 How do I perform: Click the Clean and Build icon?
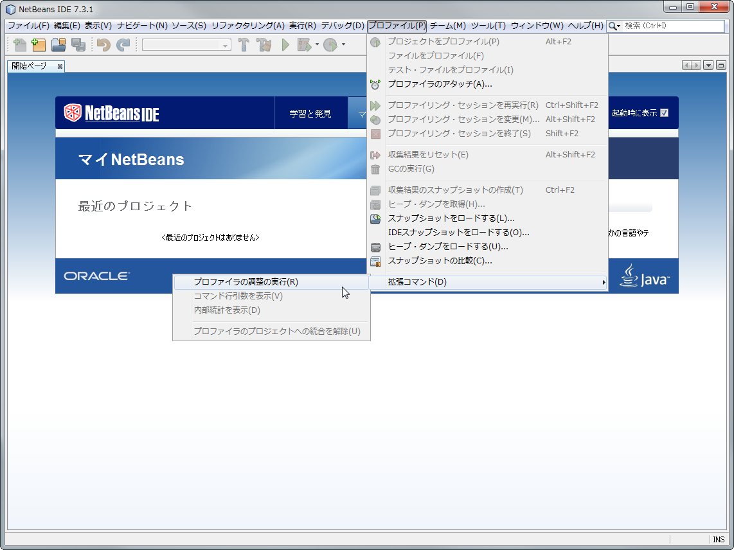point(264,45)
